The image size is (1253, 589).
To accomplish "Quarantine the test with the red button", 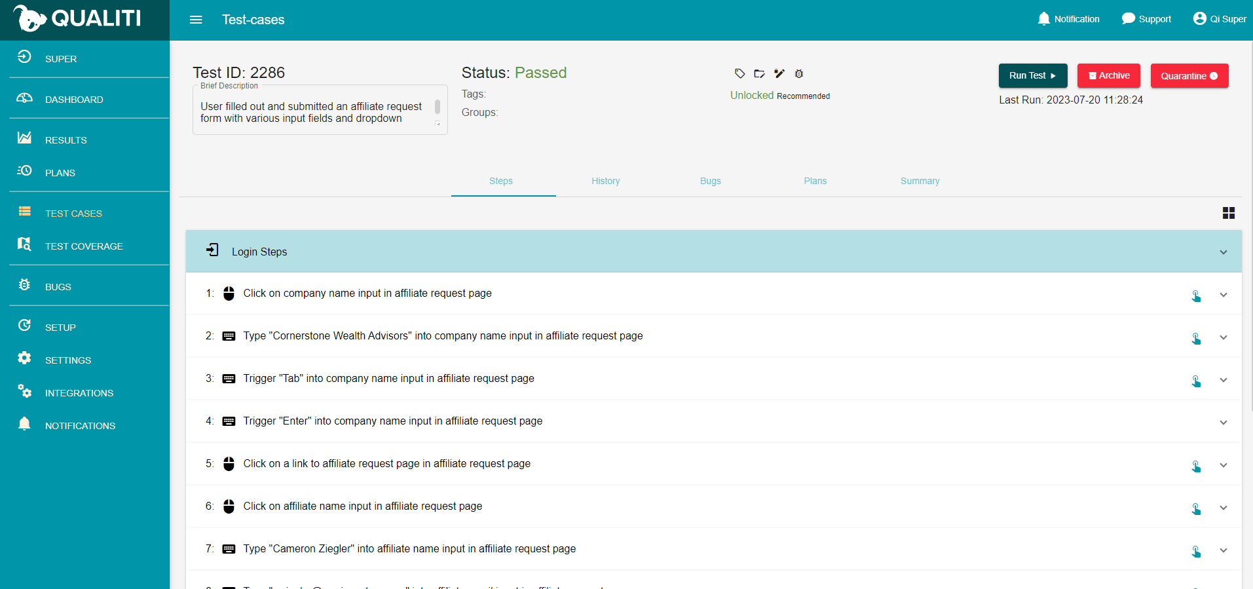I will 1189,76.
